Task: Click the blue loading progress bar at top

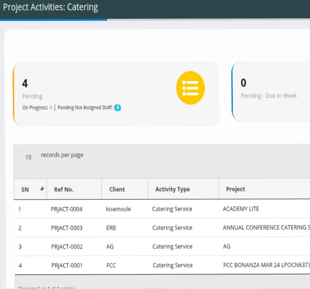Action: [53, 19]
